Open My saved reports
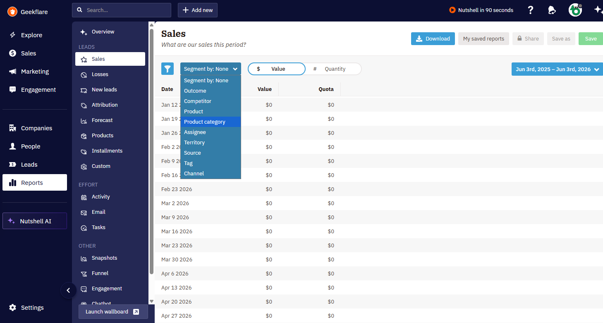603x323 pixels. click(x=483, y=39)
